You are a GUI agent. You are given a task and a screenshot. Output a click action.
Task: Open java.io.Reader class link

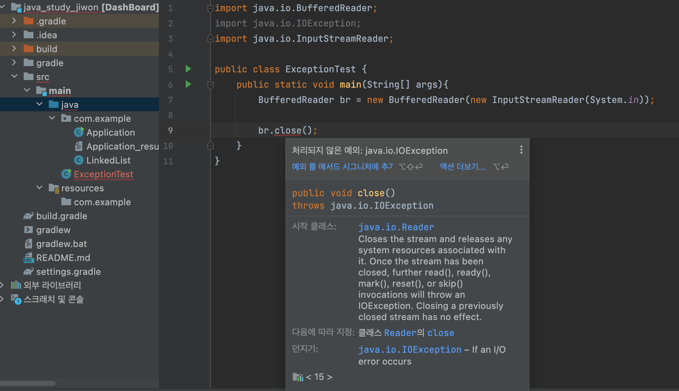pos(396,227)
